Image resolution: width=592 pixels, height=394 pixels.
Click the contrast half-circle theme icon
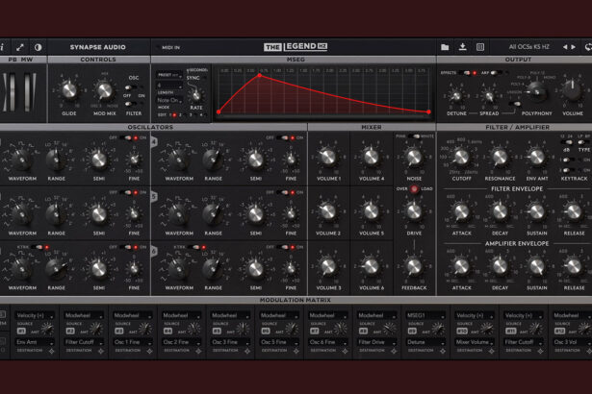coord(39,47)
